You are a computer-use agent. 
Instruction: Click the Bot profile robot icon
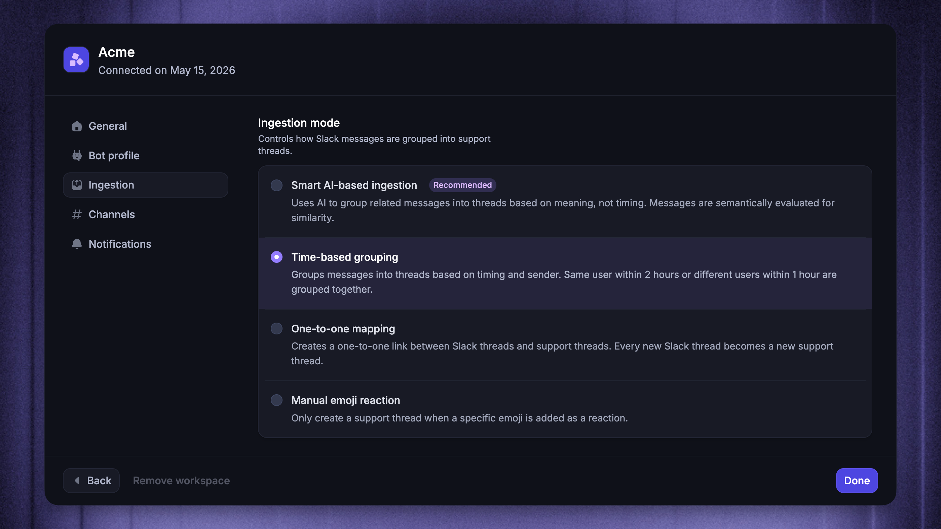point(77,156)
